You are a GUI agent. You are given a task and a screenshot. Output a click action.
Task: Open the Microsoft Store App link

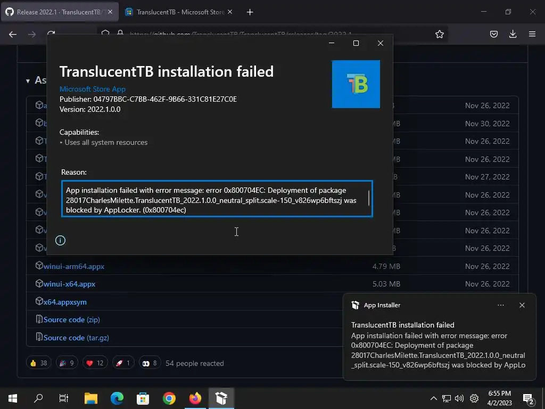coord(93,89)
